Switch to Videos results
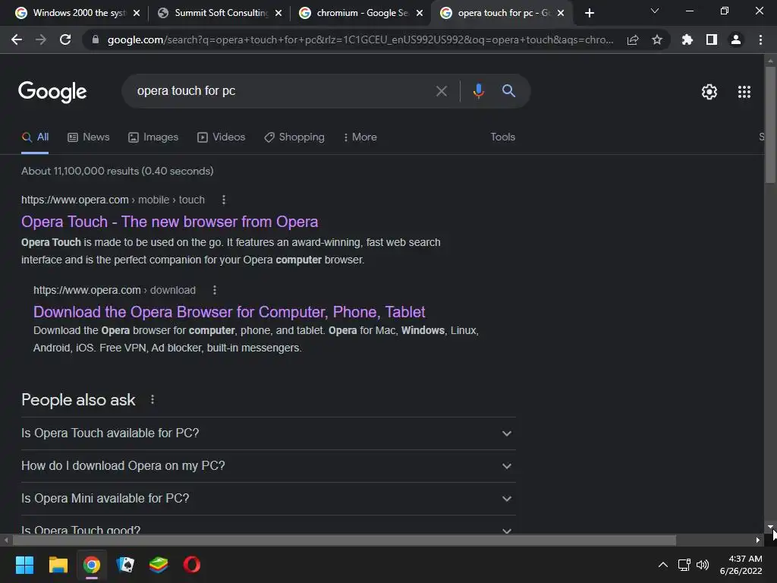This screenshot has height=583, width=777. point(221,137)
